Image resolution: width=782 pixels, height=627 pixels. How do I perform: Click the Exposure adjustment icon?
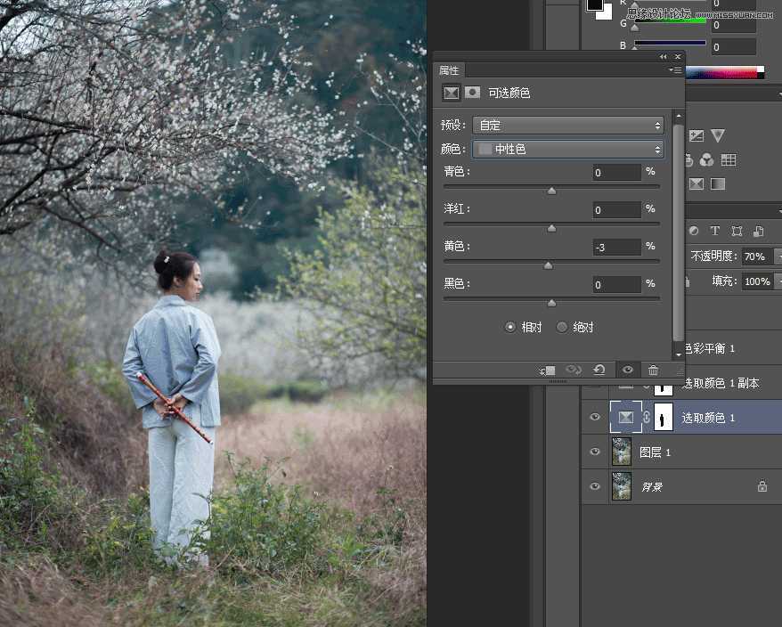pos(697,135)
